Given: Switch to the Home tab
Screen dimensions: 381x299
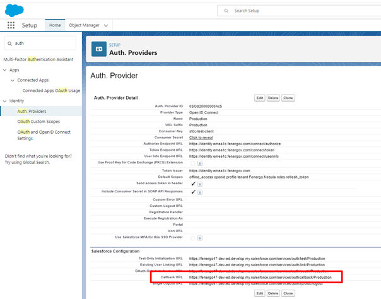Looking at the screenshot, I should tap(55, 25).
